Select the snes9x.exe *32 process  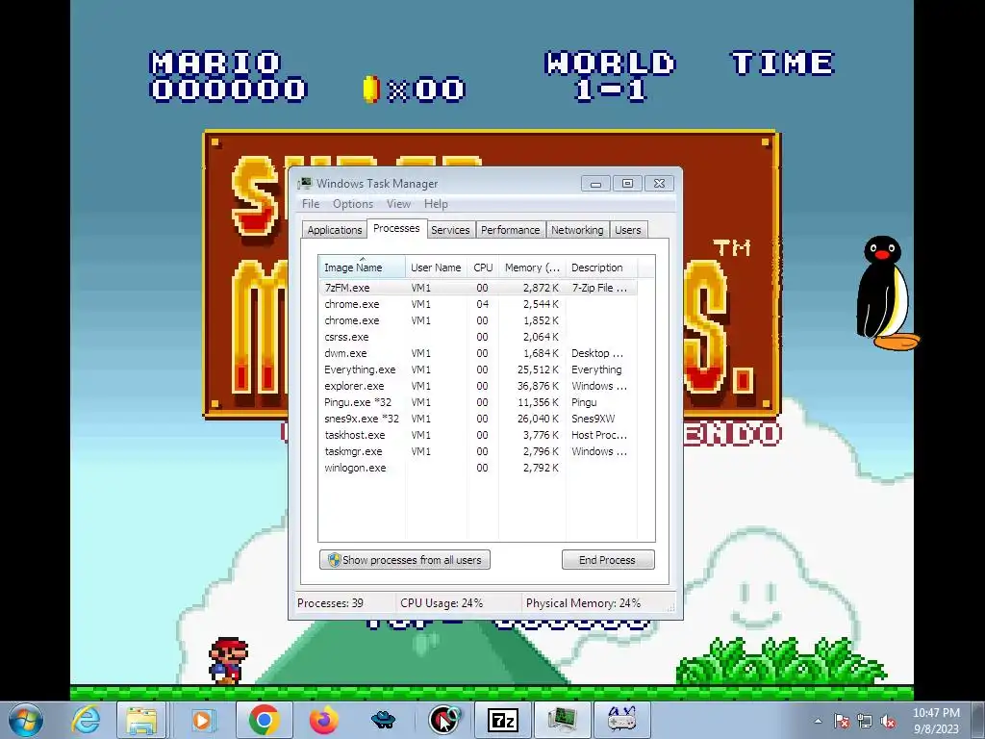pos(477,419)
